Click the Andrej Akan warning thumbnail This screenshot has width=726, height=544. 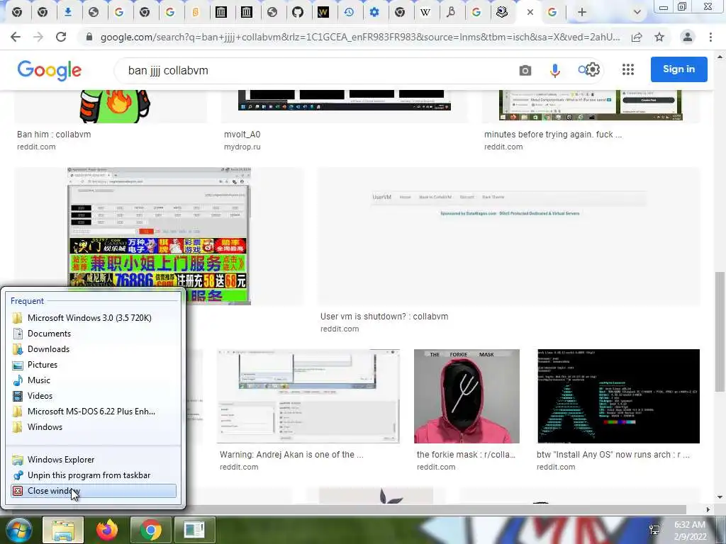tap(308, 396)
